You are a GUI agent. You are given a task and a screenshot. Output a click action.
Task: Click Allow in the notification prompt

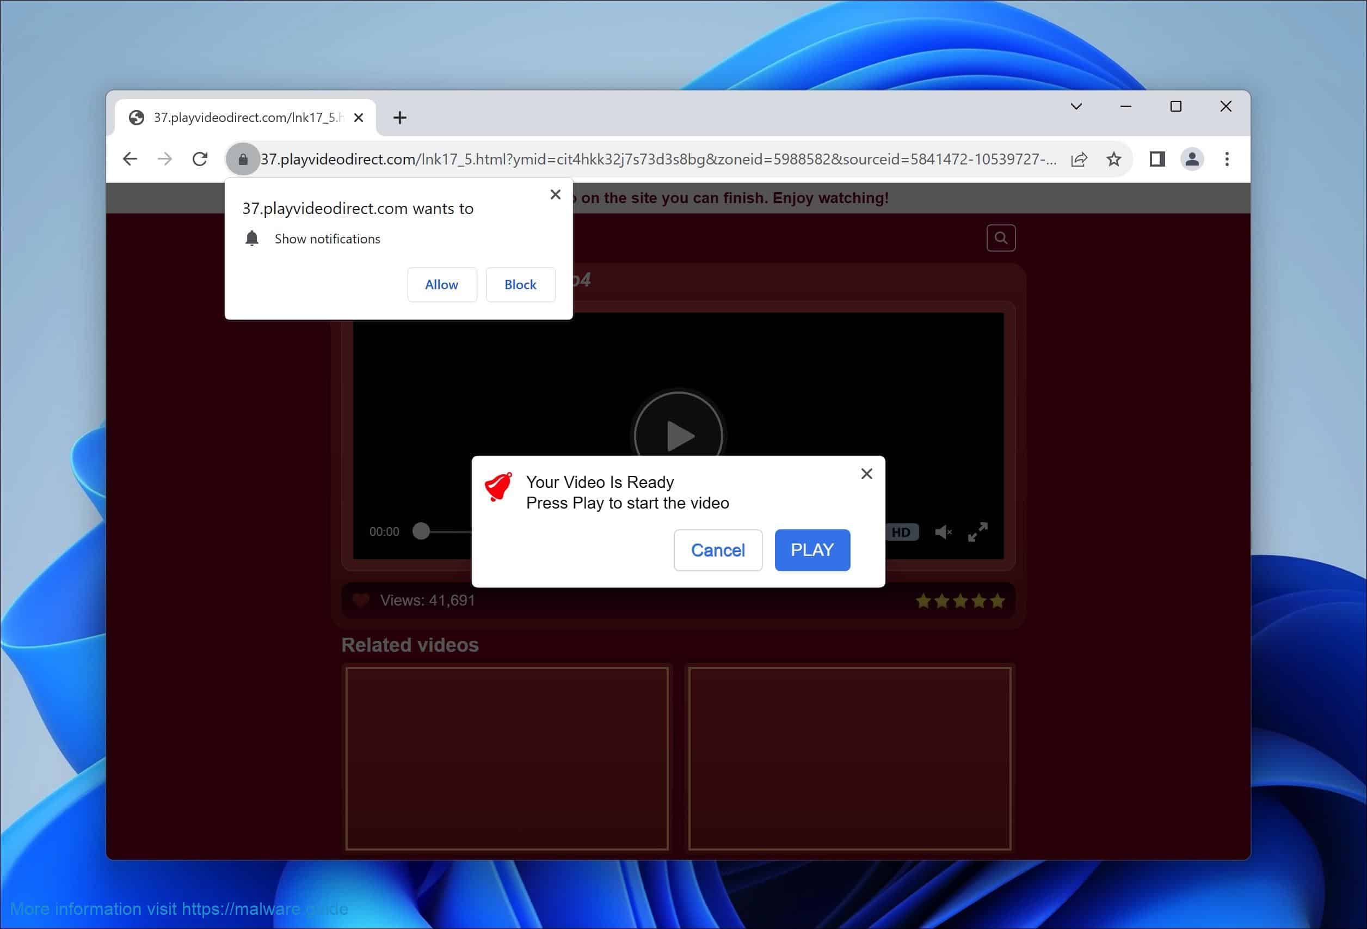point(442,284)
